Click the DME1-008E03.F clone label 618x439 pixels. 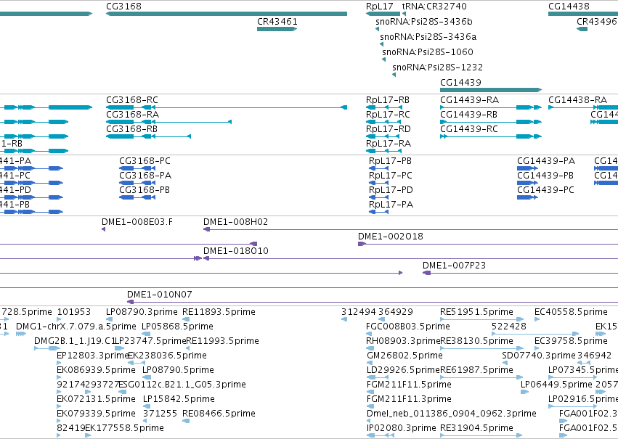(x=137, y=222)
